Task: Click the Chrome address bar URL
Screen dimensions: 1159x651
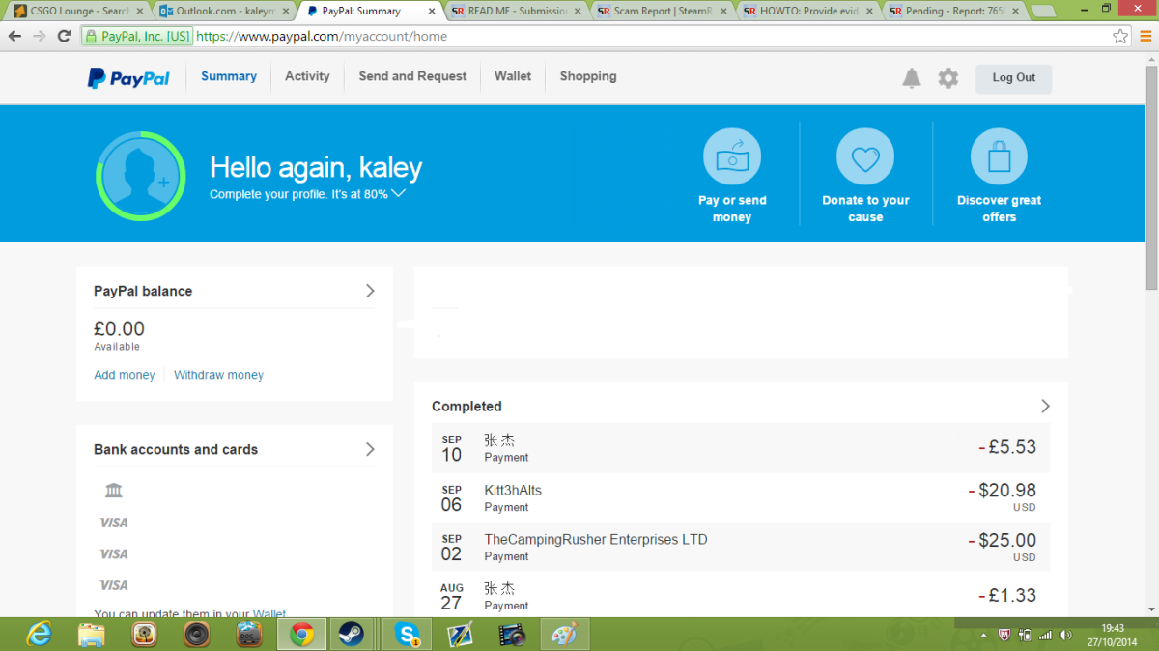Action: (x=322, y=36)
